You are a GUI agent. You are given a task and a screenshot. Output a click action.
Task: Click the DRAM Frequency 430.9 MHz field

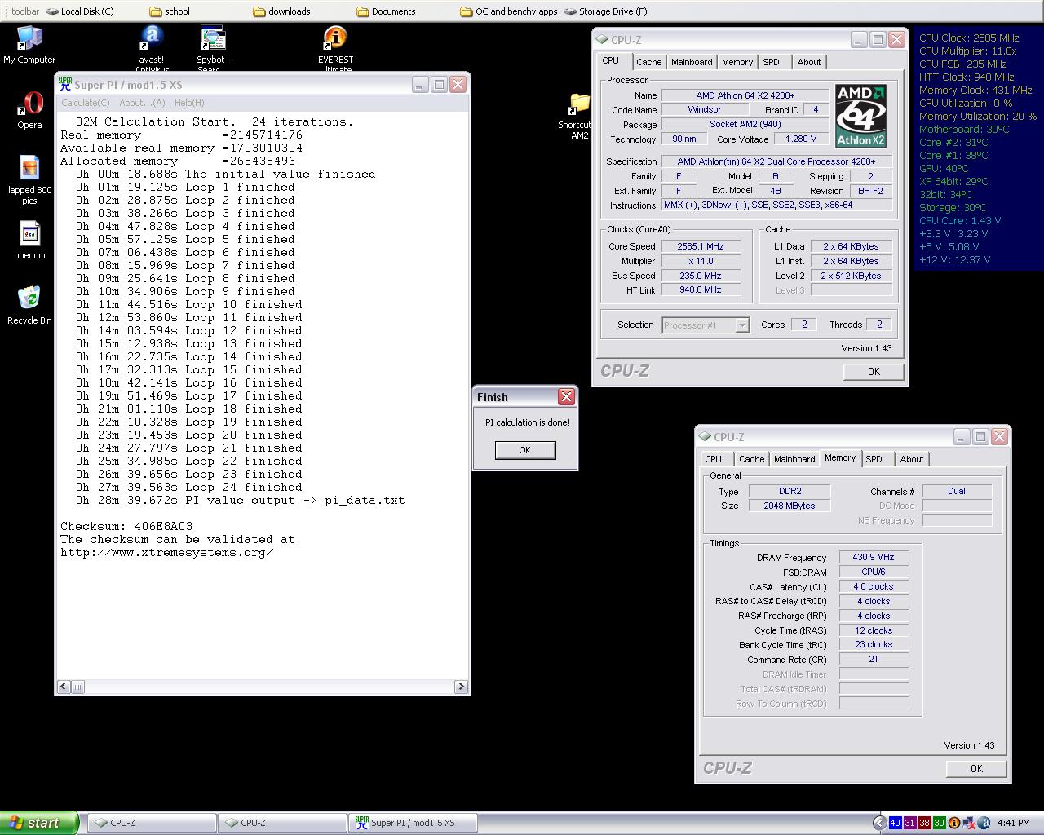click(x=874, y=558)
